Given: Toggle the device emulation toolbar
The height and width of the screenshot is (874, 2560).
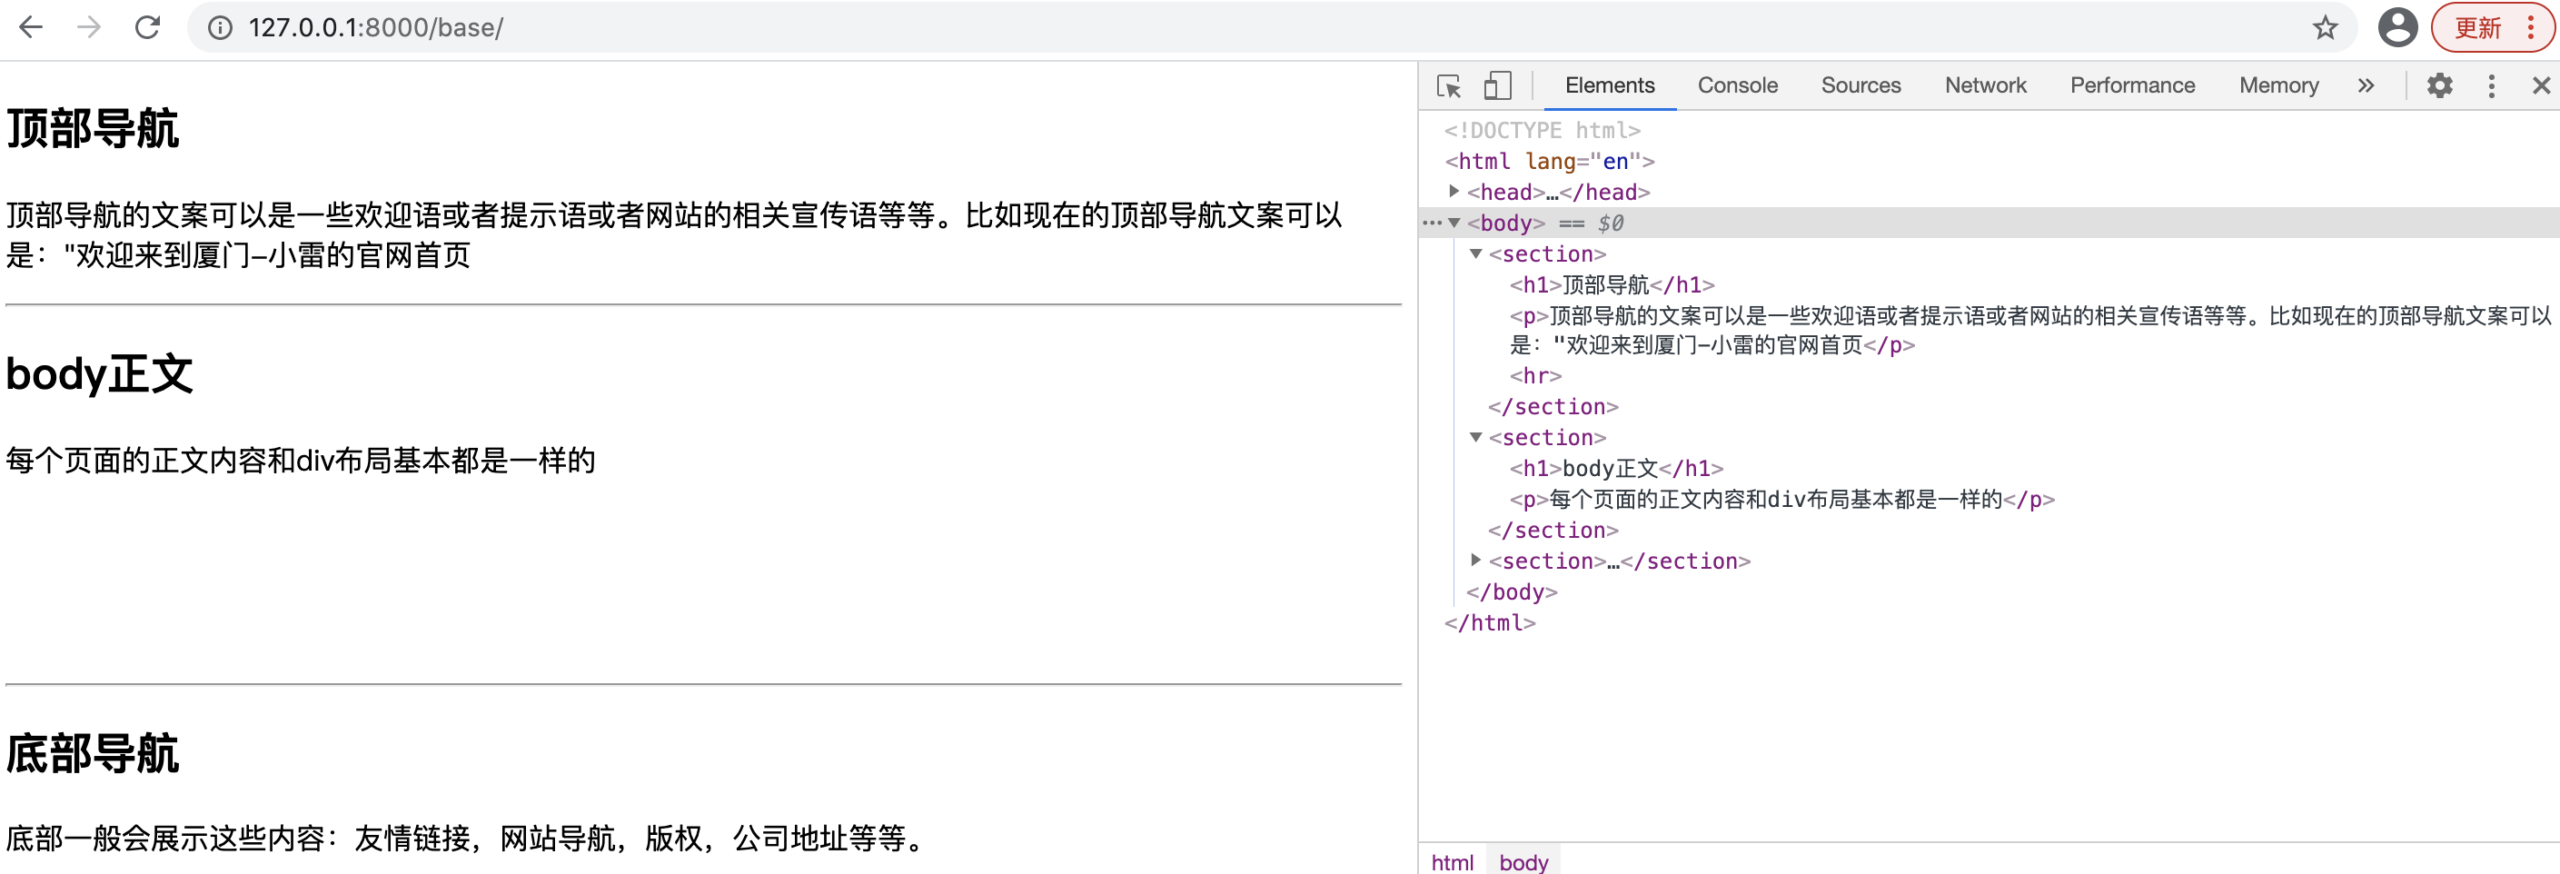Looking at the screenshot, I should click(x=1496, y=86).
